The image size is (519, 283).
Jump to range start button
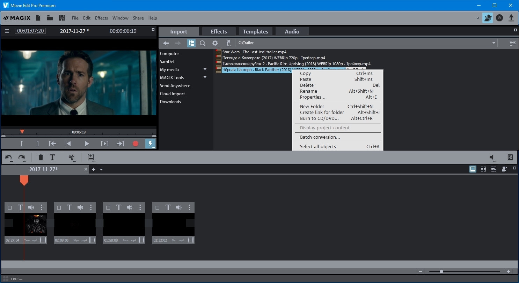[x=53, y=144]
